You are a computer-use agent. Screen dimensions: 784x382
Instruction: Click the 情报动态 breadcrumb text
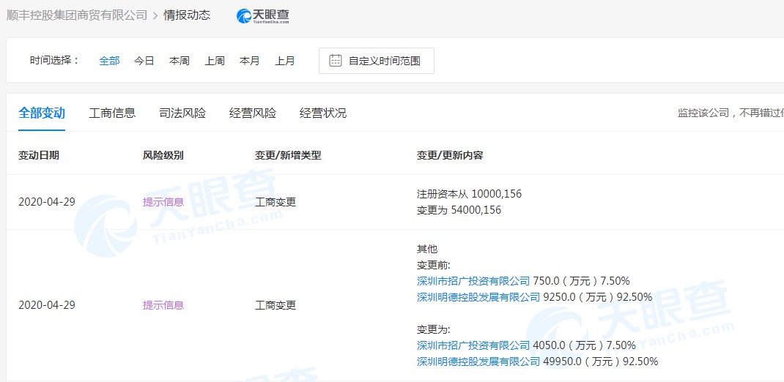187,15
